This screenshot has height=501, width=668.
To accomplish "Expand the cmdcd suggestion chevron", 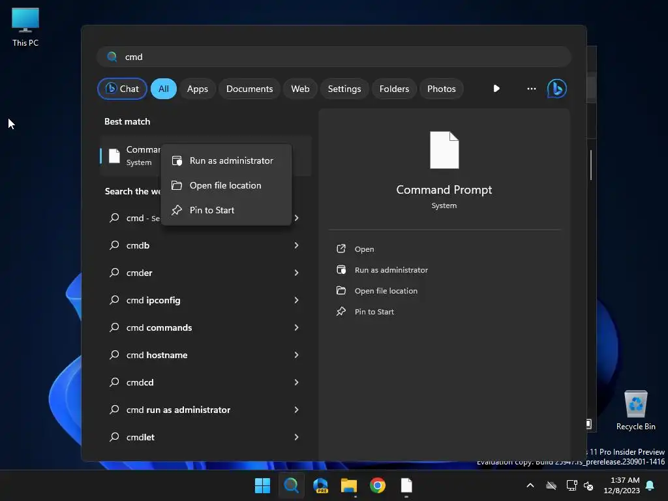I will point(297,382).
